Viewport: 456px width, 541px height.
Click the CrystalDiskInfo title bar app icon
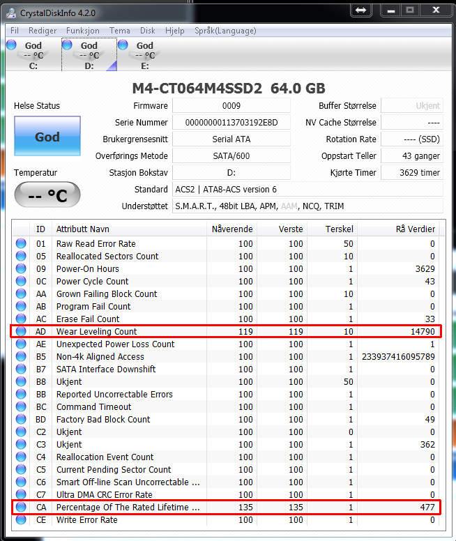tap(12, 13)
